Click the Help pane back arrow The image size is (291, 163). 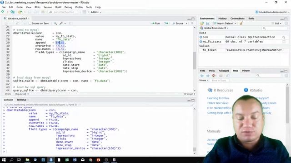point(202,76)
